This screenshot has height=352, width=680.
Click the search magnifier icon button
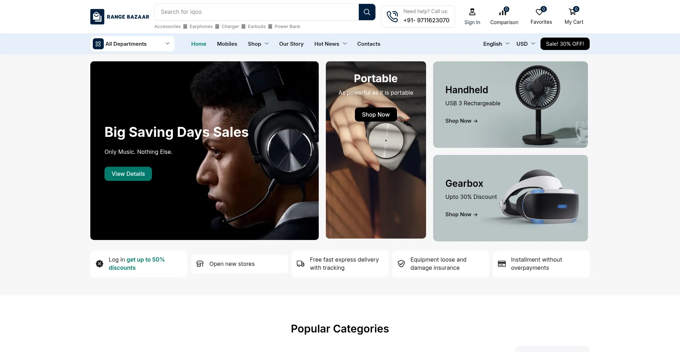(367, 12)
